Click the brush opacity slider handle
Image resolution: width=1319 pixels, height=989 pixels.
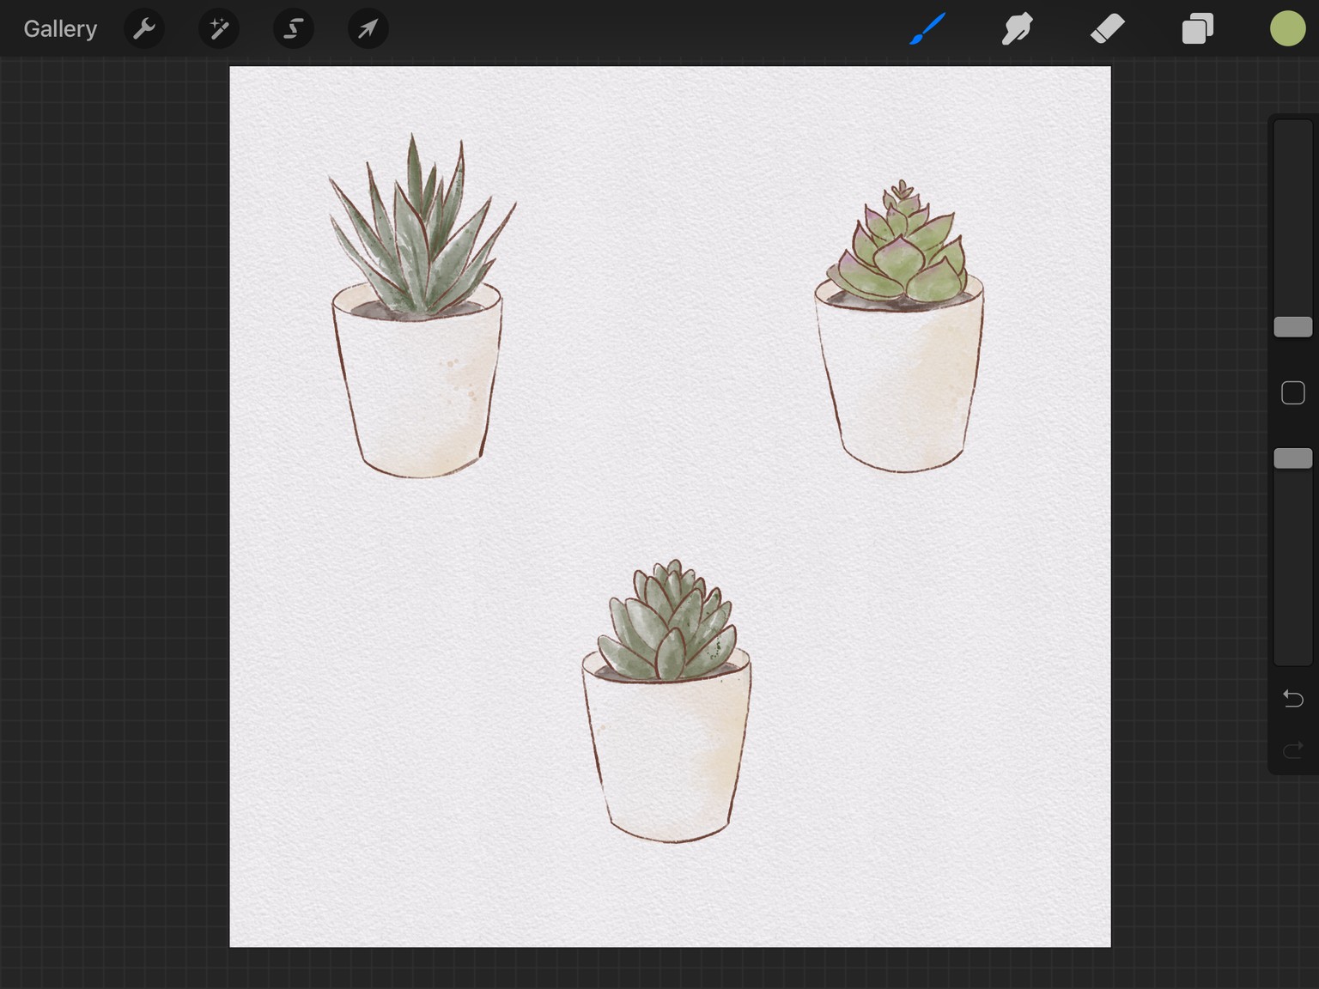(x=1293, y=458)
